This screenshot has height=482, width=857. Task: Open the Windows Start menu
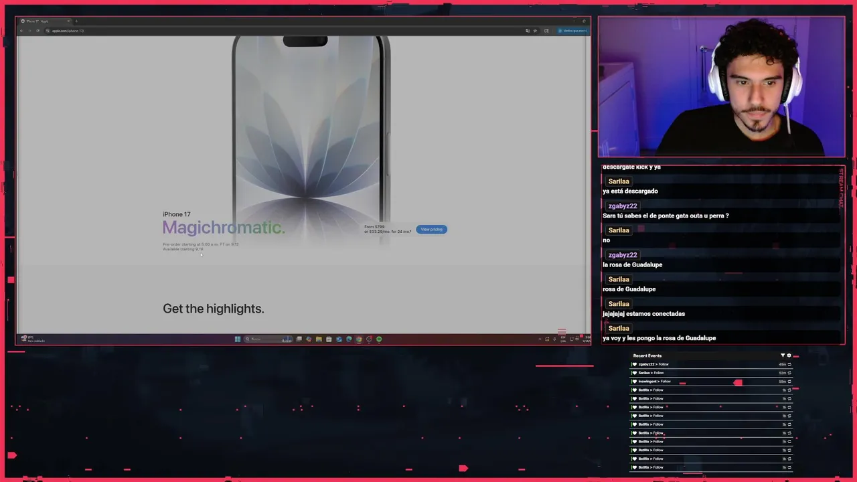tap(237, 339)
